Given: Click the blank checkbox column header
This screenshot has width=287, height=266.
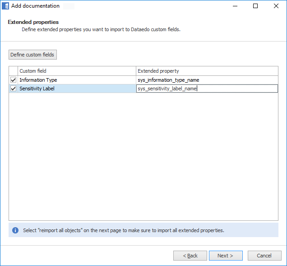Looking at the screenshot, I should (x=13, y=71).
